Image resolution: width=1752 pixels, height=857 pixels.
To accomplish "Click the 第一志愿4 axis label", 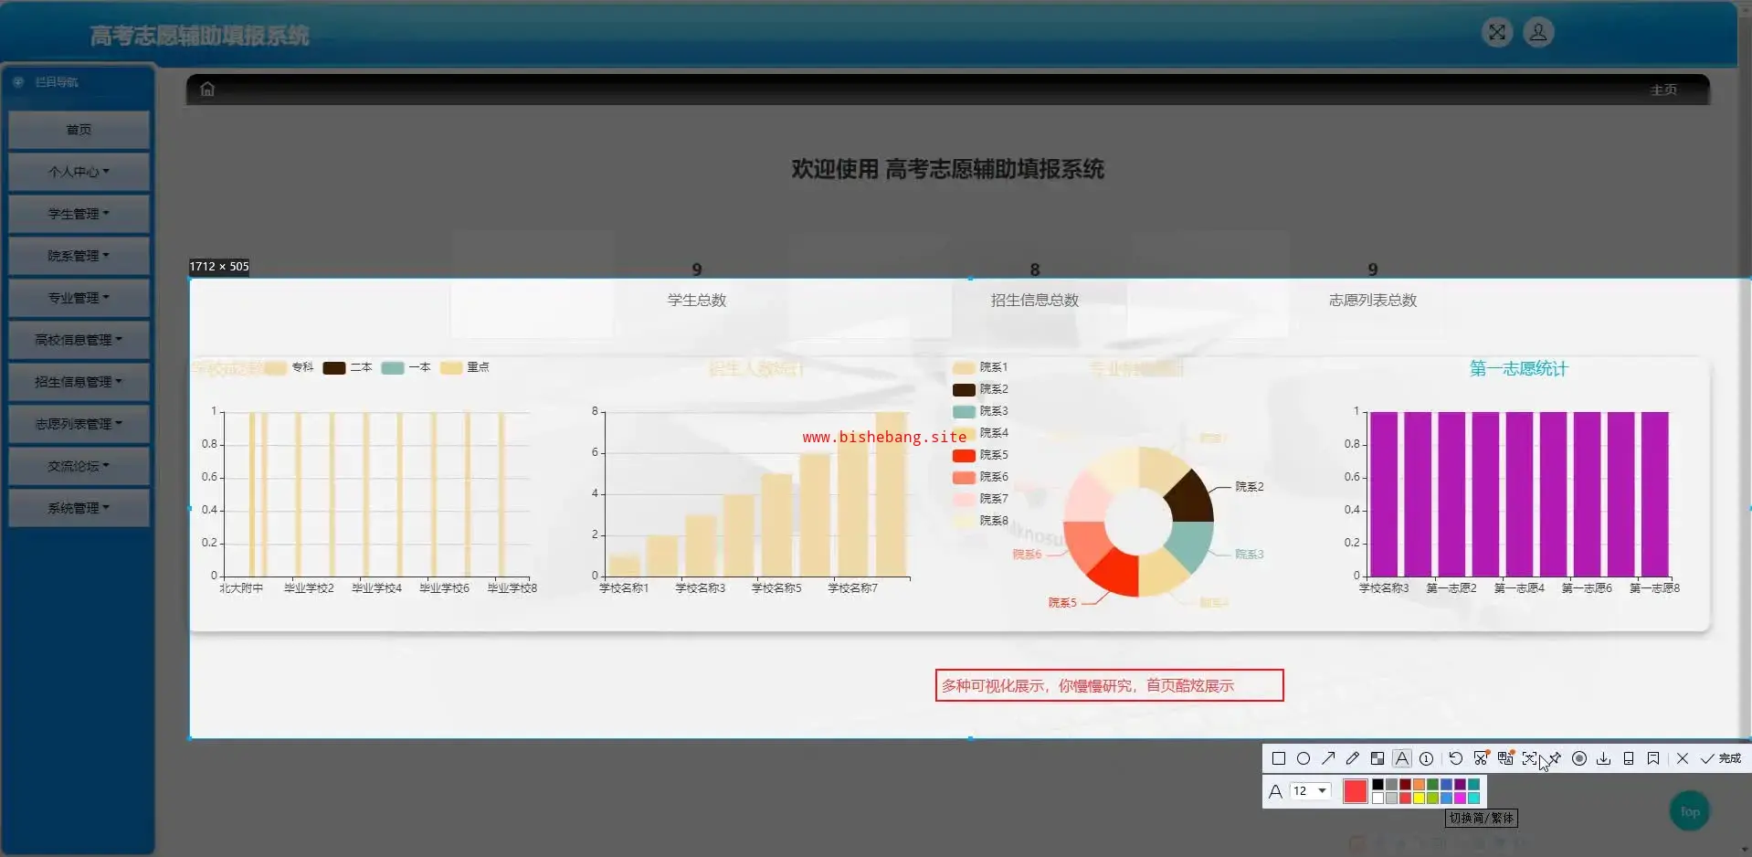I will click(x=1519, y=588).
